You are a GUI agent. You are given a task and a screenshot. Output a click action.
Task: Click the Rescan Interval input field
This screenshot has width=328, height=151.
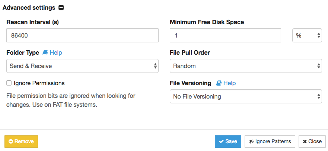(82, 35)
